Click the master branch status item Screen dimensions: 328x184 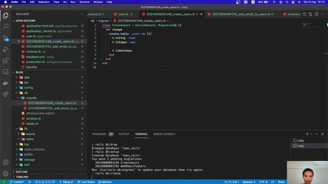click(17, 182)
